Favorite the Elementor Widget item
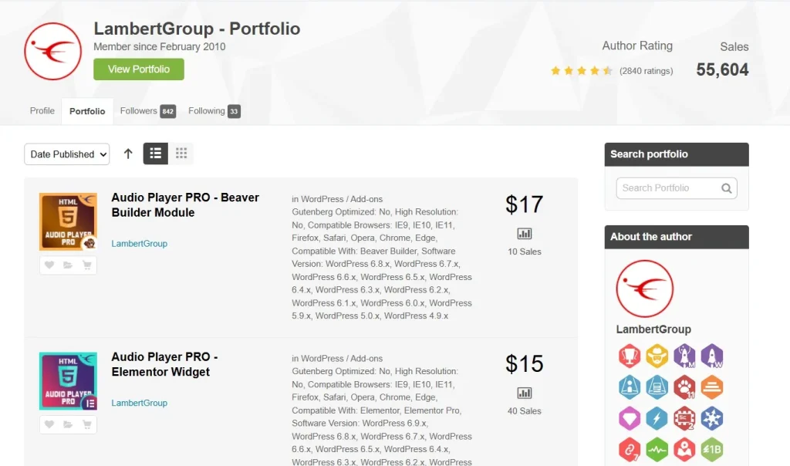 click(49, 424)
